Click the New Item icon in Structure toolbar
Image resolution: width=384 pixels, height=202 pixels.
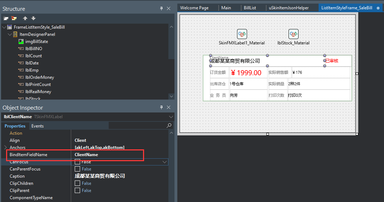[x=6, y=18]
